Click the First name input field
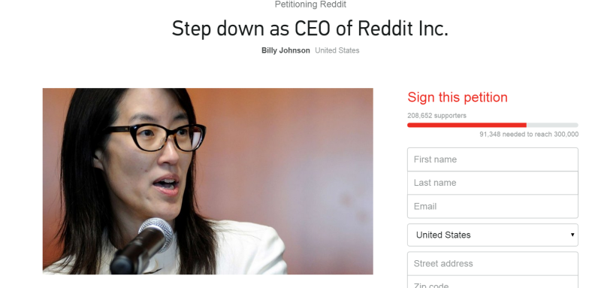The width and height of the screenshot is (601, 288). [493, 159]
